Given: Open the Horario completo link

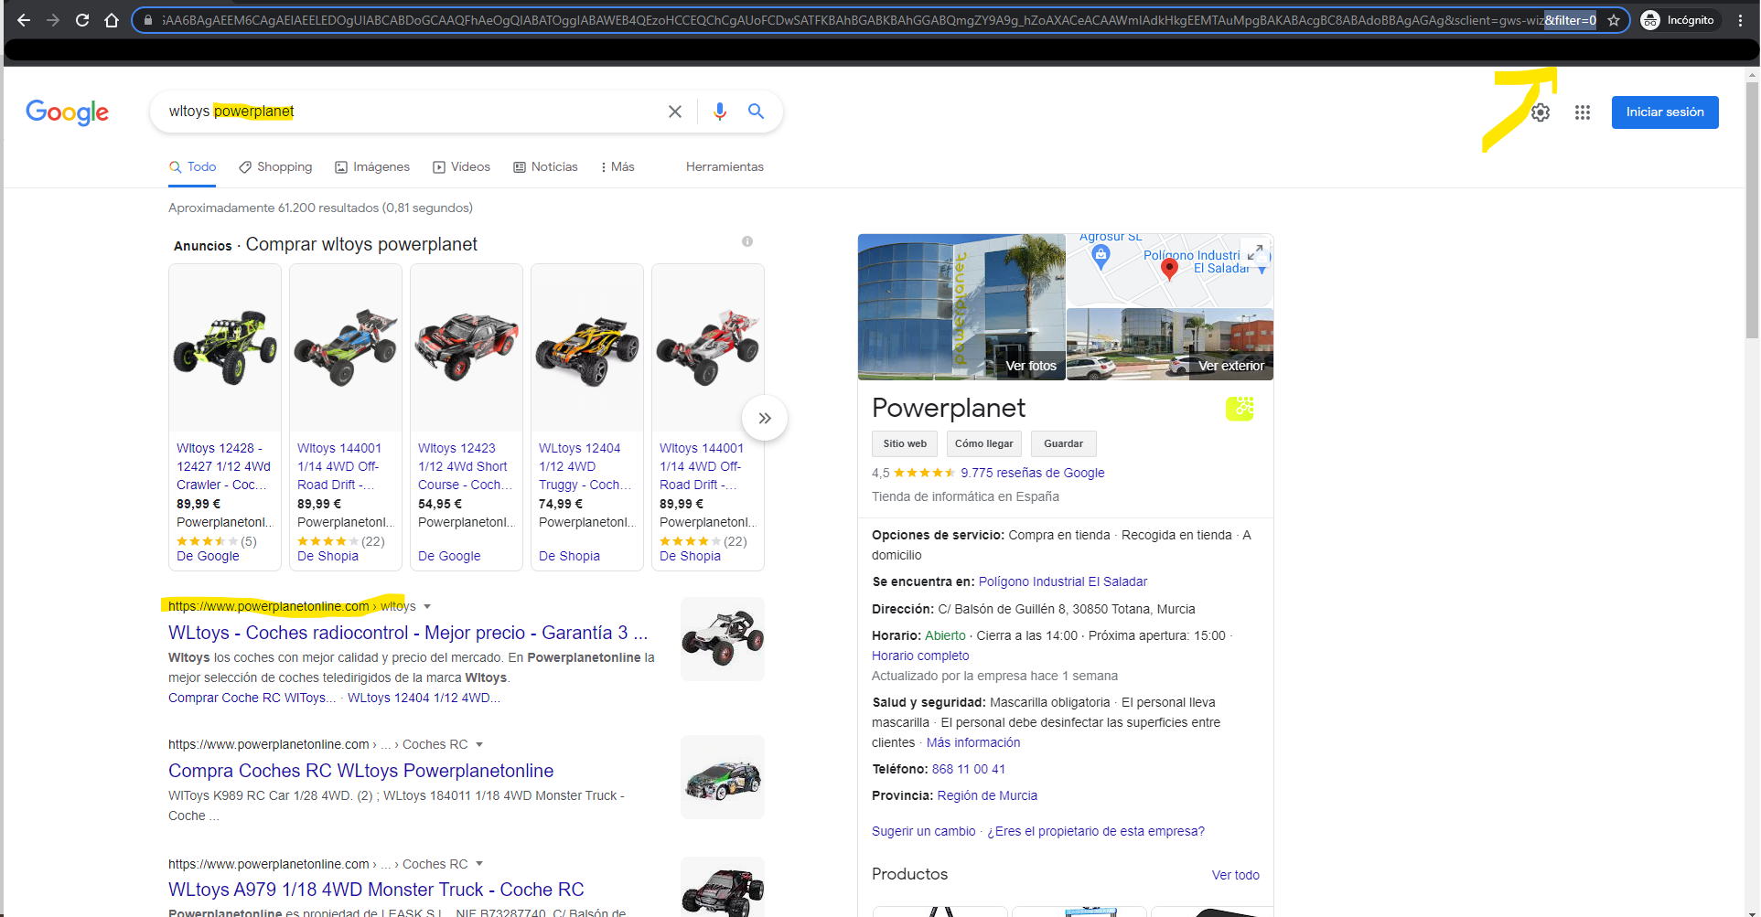Looking at the screenshot, I should coord(920,656).
